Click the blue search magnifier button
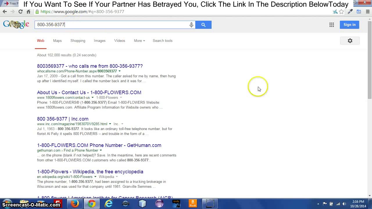This screenshot has height=209, width=372. coord(203,25)
